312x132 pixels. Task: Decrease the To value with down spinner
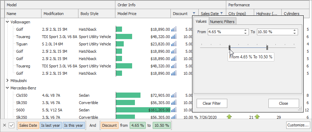click(295, 33)
